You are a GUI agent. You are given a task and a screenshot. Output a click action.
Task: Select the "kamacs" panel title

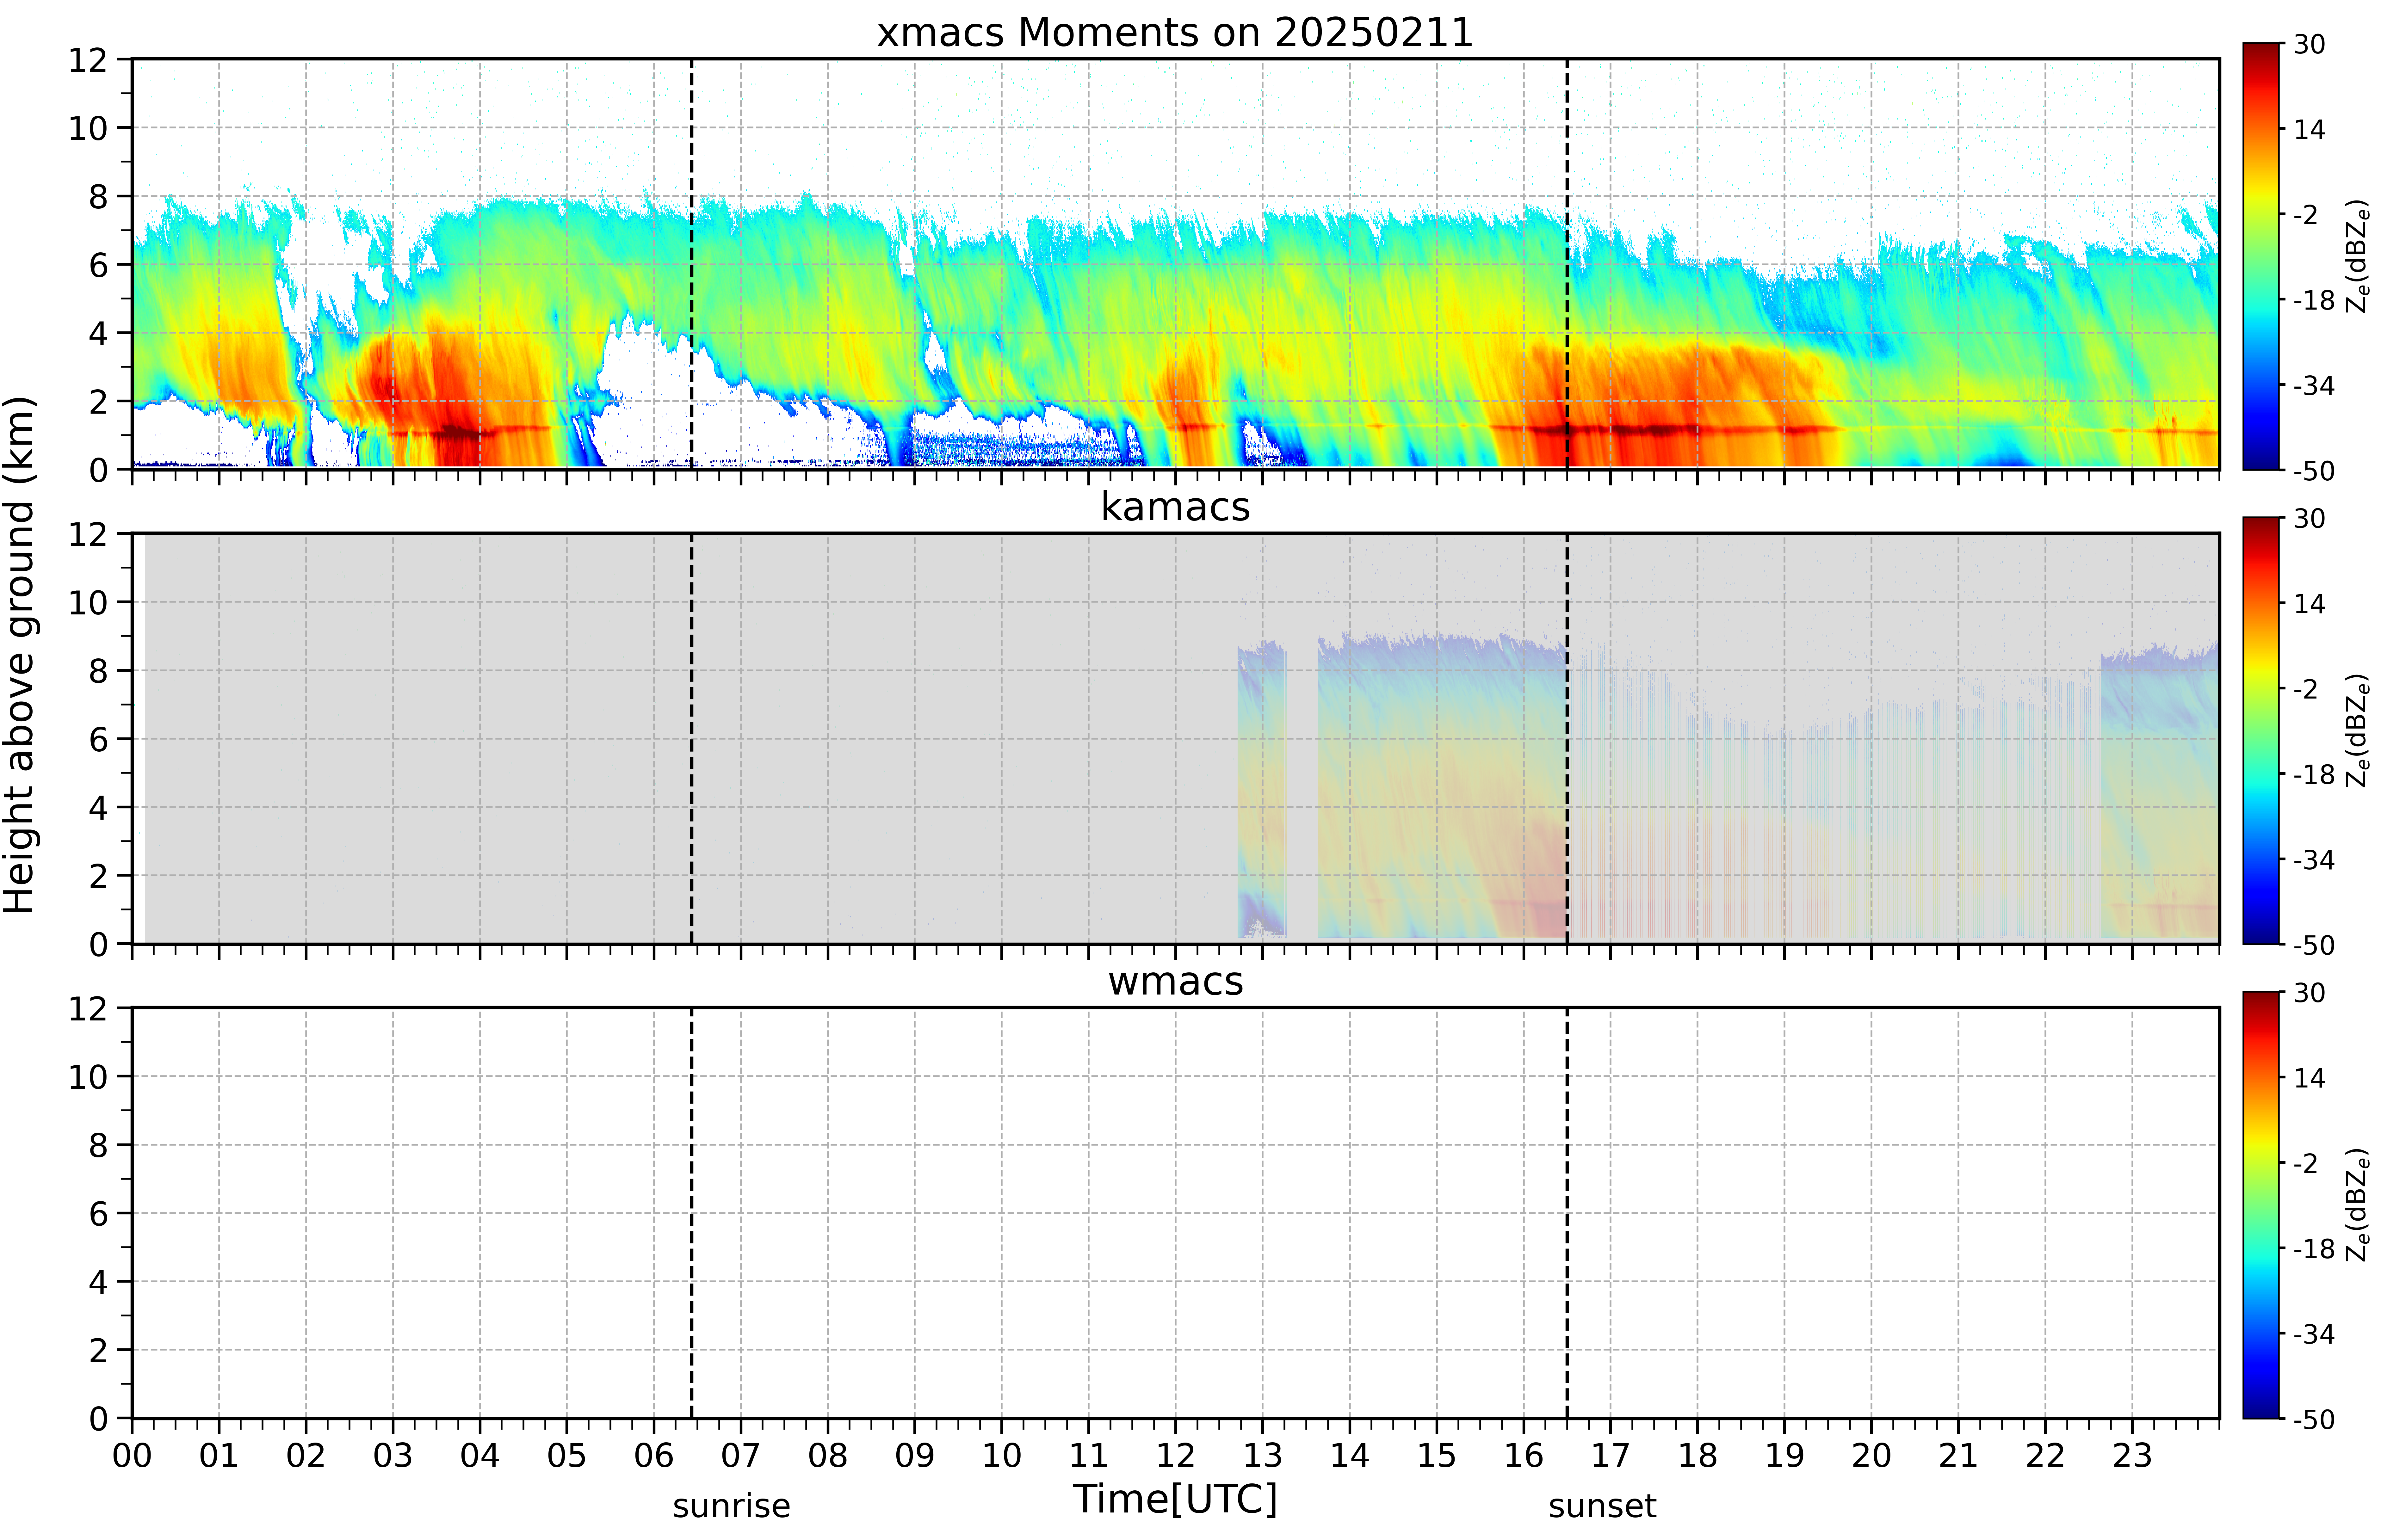point(1175,507)
